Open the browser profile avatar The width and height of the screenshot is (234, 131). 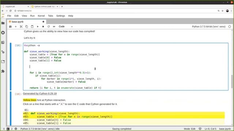(x=227, y=11)
